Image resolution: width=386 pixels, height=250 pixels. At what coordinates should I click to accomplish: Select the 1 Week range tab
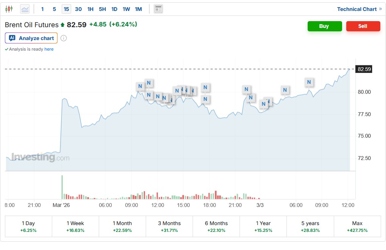(75, 226)
